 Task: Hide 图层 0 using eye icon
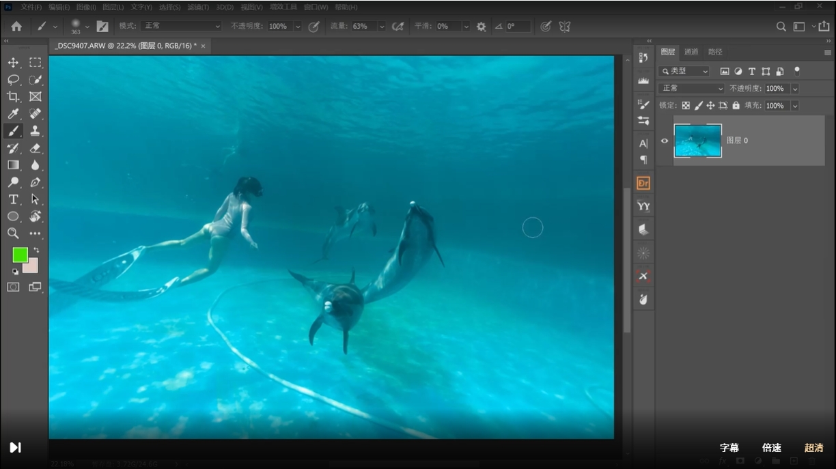pos(665,141)
